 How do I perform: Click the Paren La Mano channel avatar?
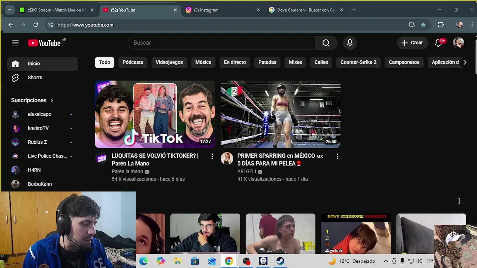(x=101, y=159)
